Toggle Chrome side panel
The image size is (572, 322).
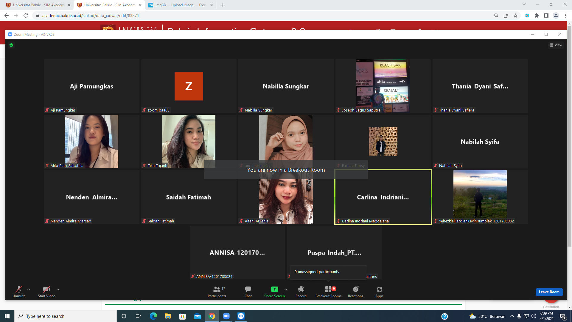[x=546, y=16]
